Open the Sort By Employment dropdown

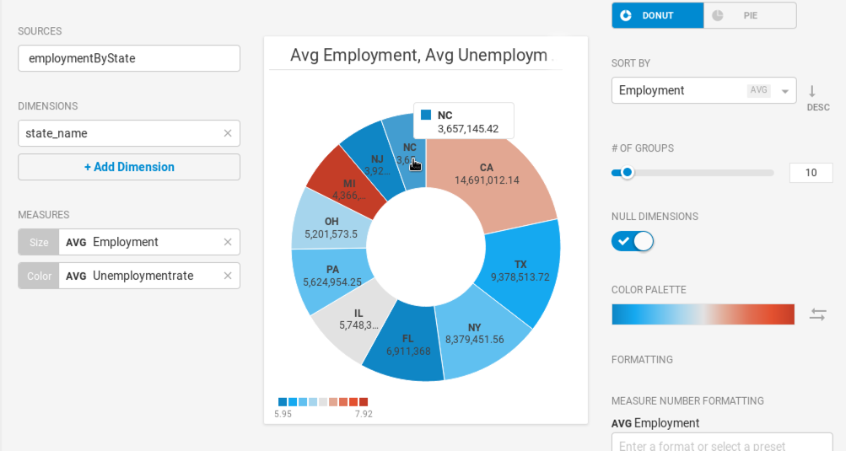point(703,91)
